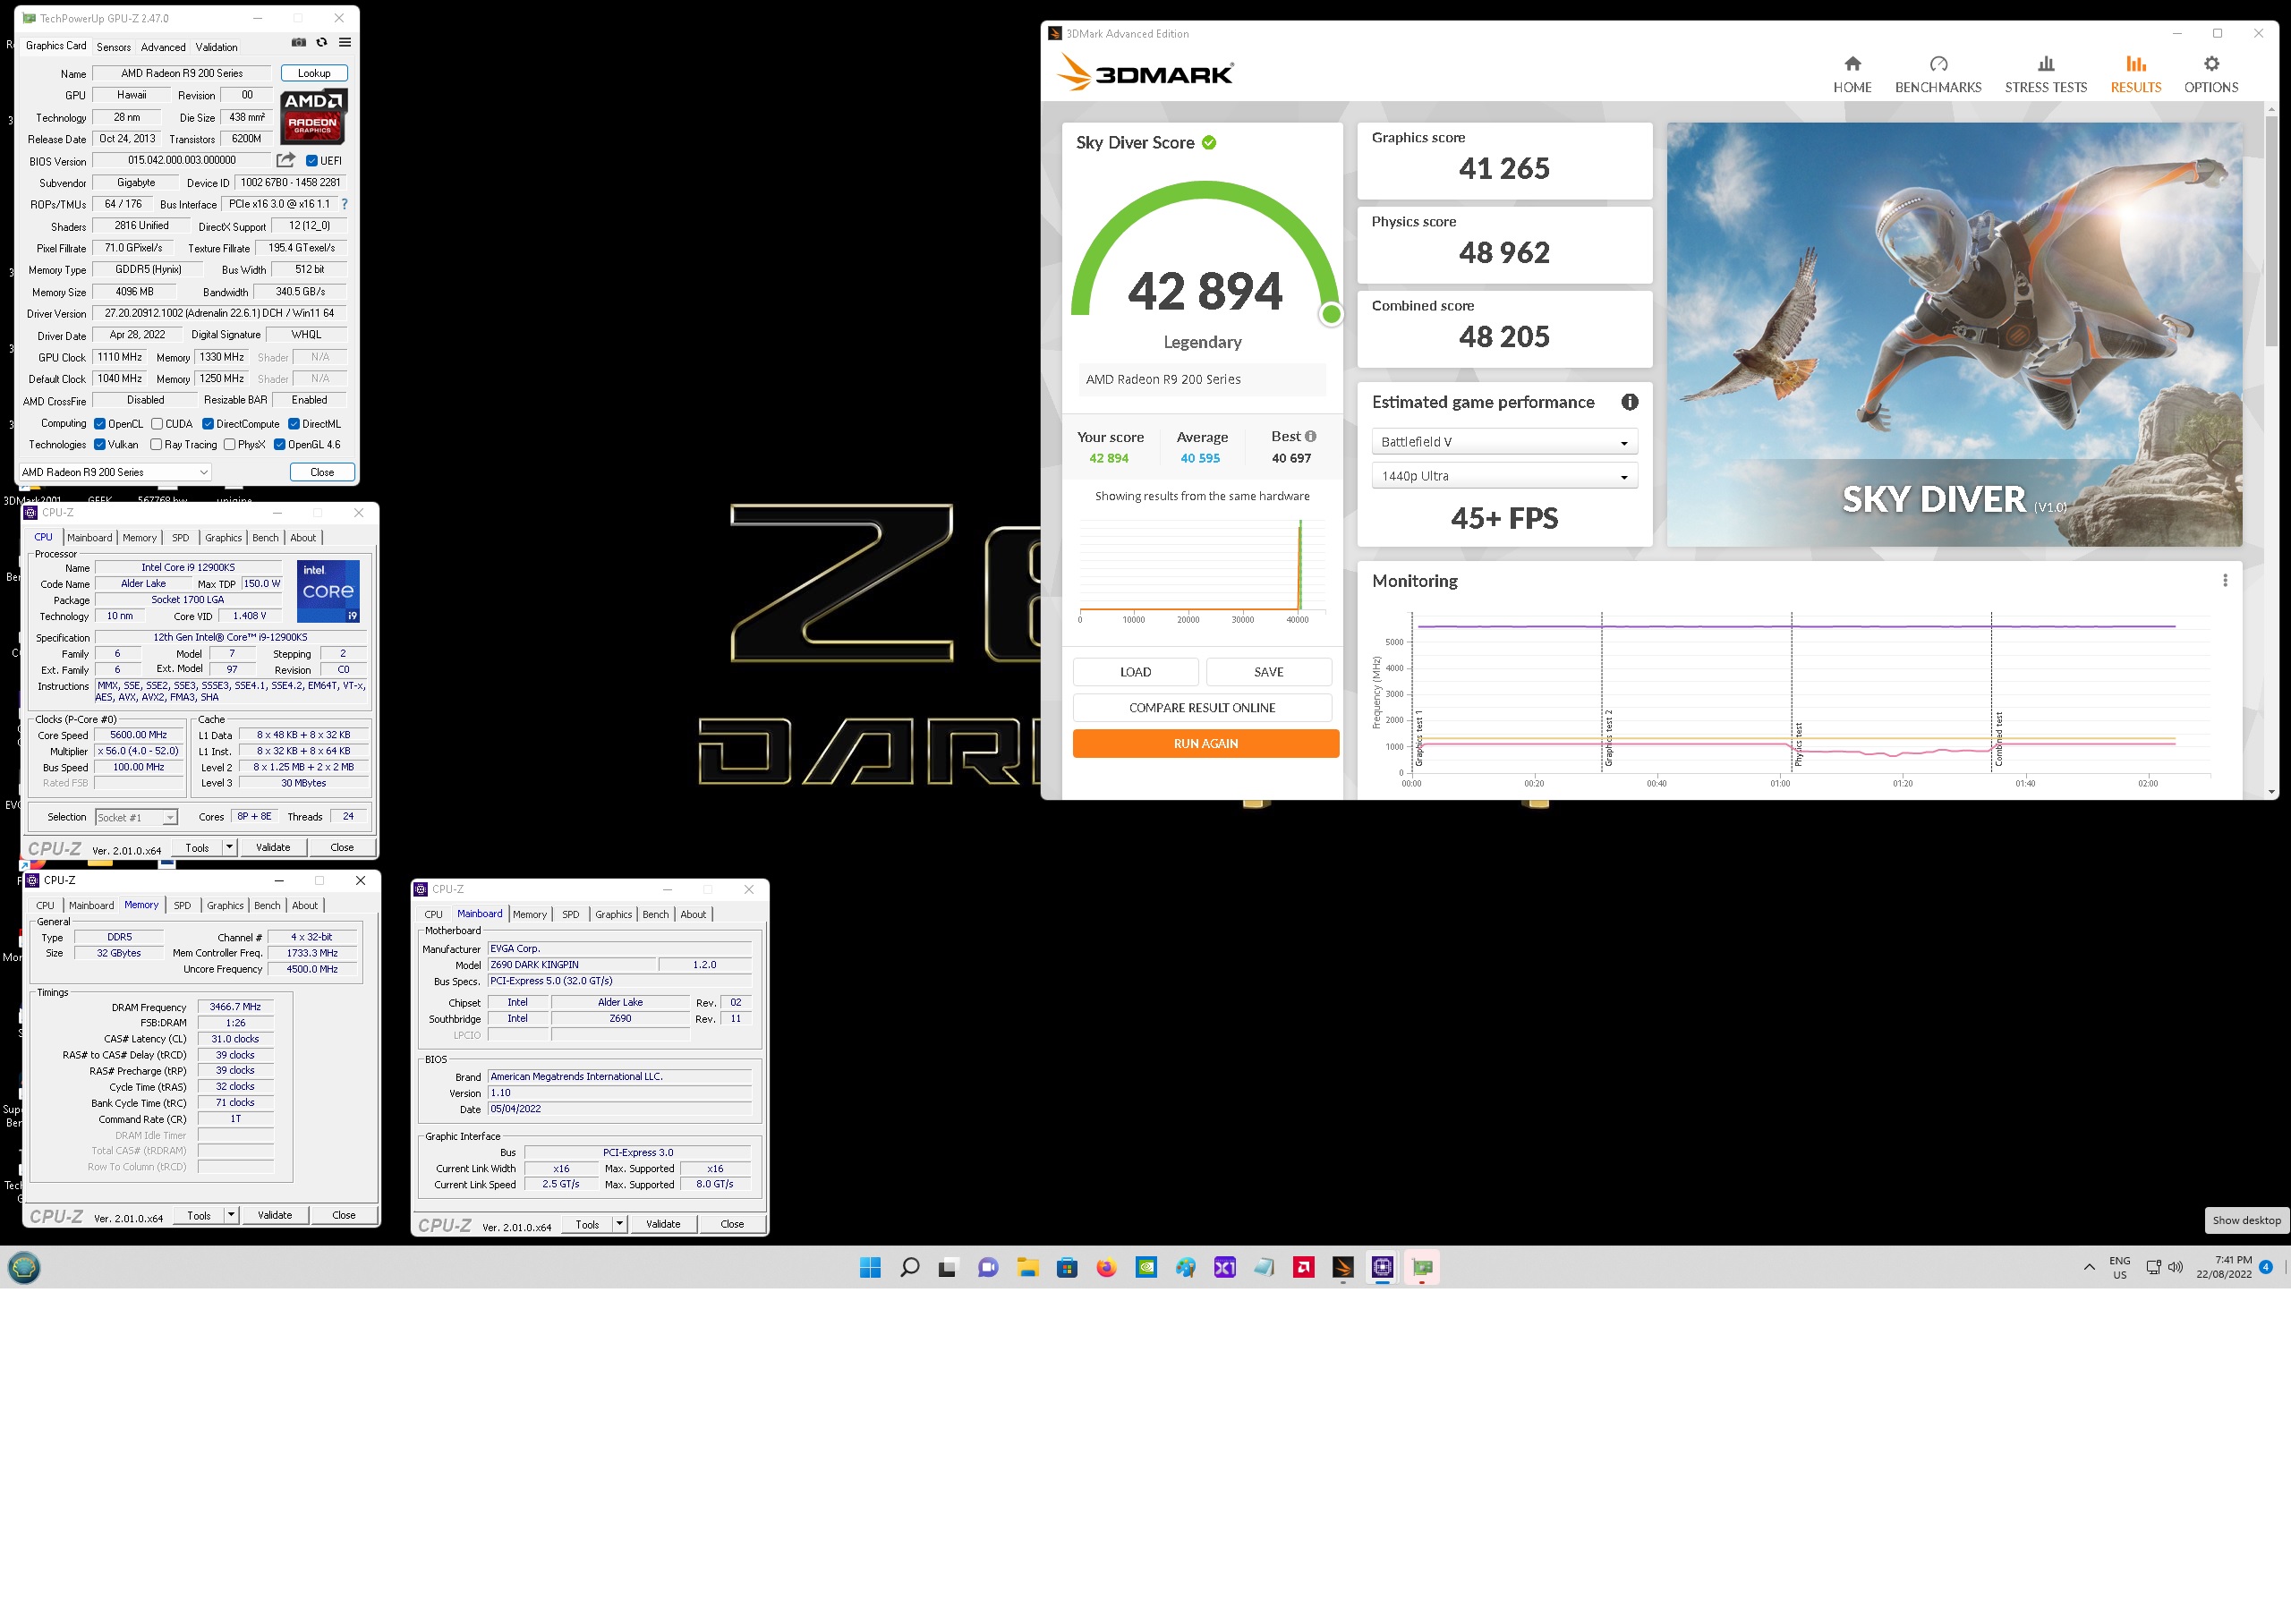Toggle the Ray Tracing checkbox
Viewport: 2291px width, 1624px height.
156,445
